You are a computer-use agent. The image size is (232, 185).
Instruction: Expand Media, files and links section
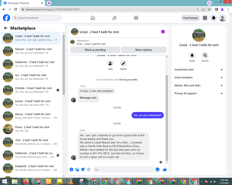(199, 86)
